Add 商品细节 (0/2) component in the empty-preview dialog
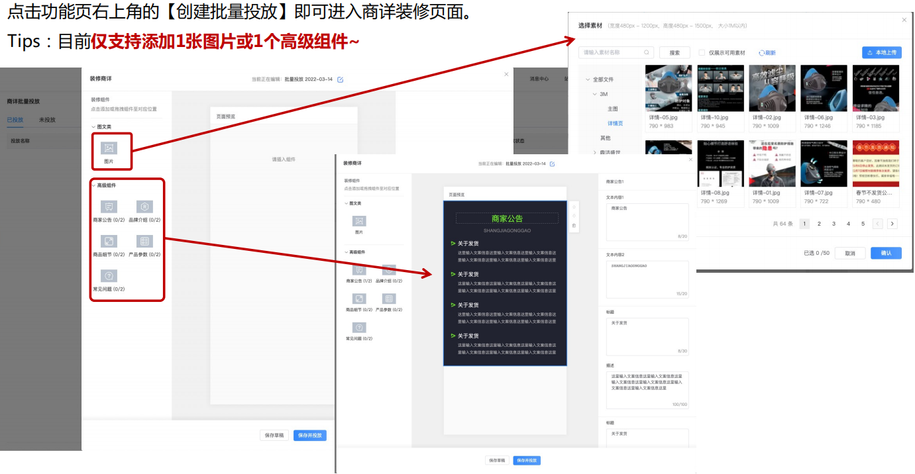 click(109, 241)
